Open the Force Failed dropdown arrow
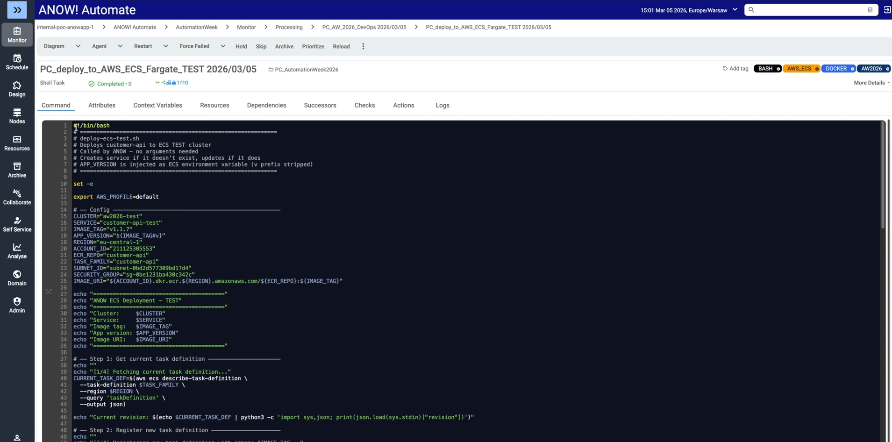 (223, 46)
